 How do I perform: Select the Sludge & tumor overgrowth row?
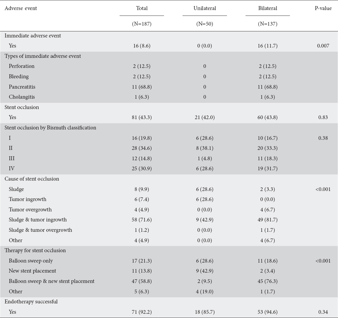[x=169, y=230]
